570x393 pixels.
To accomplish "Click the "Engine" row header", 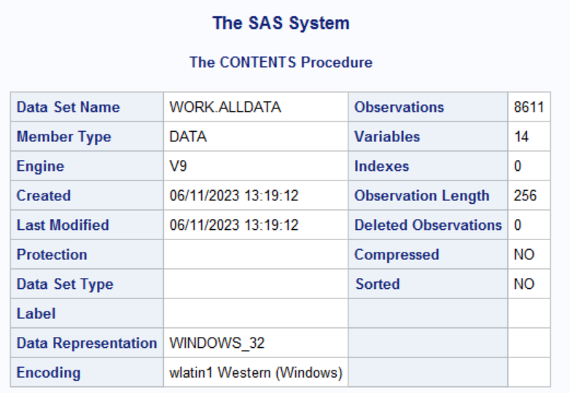I will point(40,166).
